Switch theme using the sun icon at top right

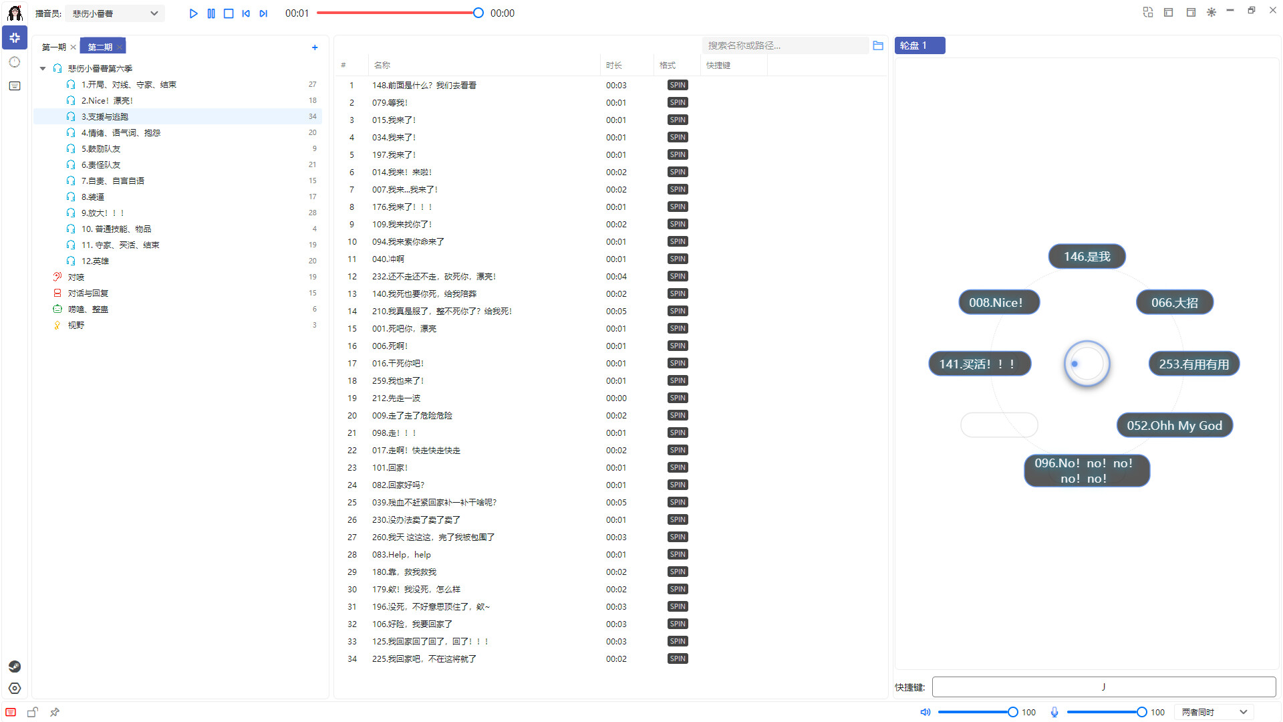(x=1211, y=12)
